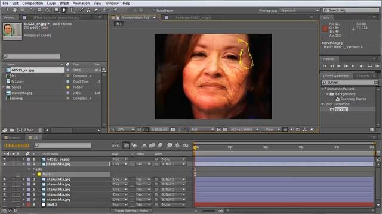Hide layer 5 starushka.jpg eye icon
Image resolution: width=382 pixels, height=214 pixels.
pyautogui.click(x=4, y=190)
